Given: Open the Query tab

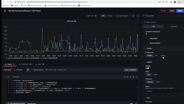Looking at the screenshot, I should point(10,64).
